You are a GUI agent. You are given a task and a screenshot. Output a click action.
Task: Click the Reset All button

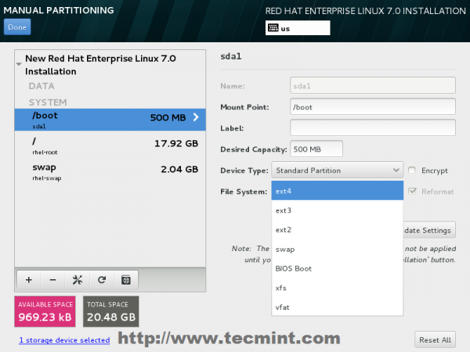tap(435, 339)
